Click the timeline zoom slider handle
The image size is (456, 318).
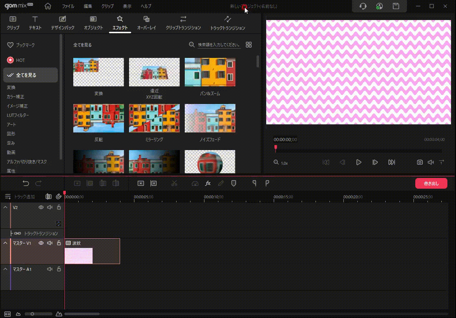click(32, 314)
